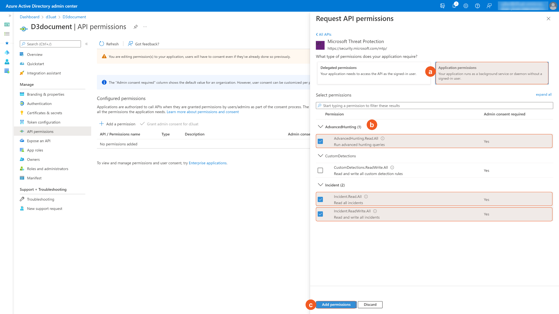
Task: Collapse the left menu with double chevron
Action: [x=87, y=44]
